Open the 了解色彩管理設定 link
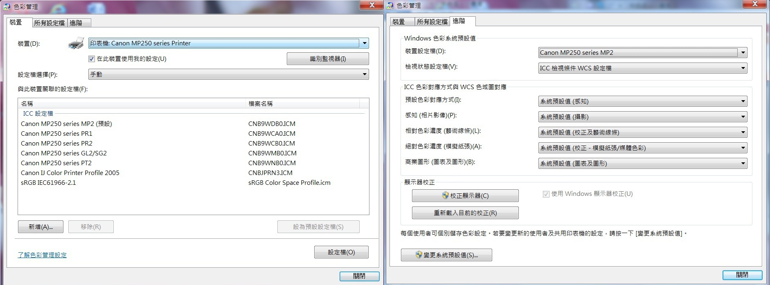This screenshot has height=285, width=770. point(42,255)
